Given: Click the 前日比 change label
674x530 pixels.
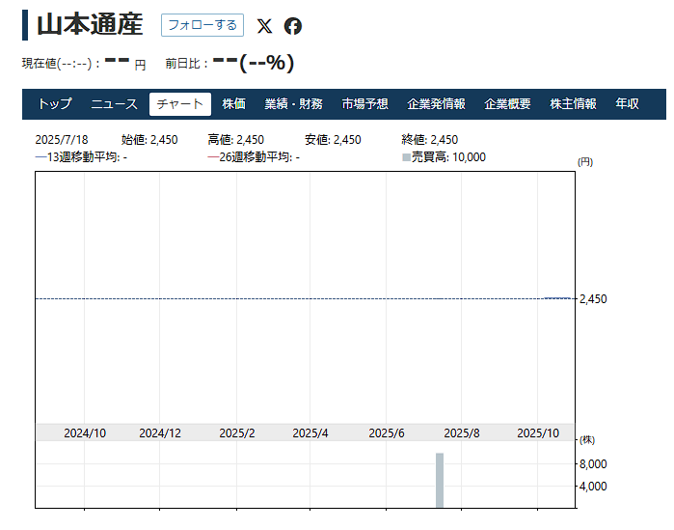Looking at the screenshot, I should [187, 64].
